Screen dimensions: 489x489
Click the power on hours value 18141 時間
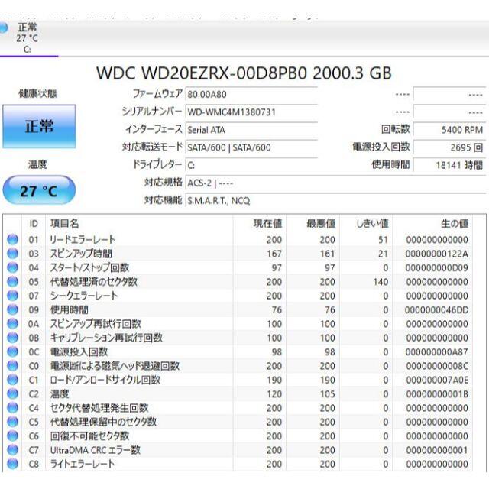(x=449, y=165)
